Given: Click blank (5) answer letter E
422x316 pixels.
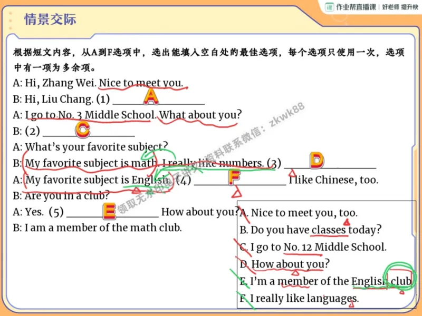Looking at the screenshot, I should tap(109, 211).
